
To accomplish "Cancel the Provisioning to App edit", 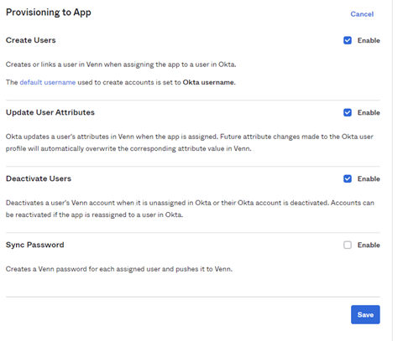I will coord(362,14).
